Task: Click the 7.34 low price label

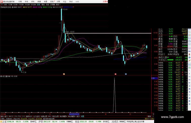Action: pos(25,72)
